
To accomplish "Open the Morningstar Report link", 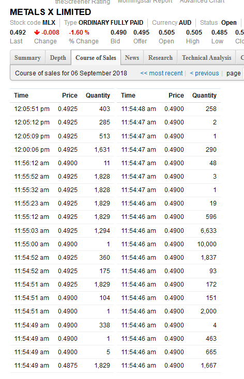I will [145, 2].
